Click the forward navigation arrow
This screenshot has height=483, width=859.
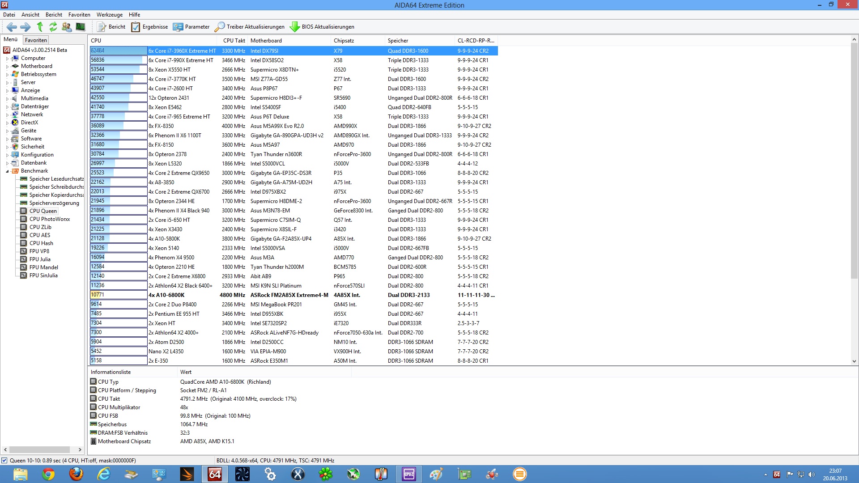tap(26, 27)
